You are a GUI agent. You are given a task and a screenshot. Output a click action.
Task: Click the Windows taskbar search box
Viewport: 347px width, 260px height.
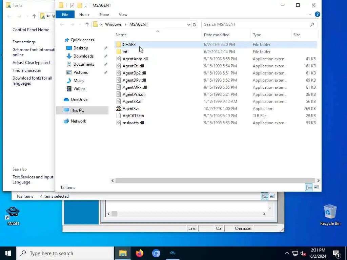click(65, 253)
